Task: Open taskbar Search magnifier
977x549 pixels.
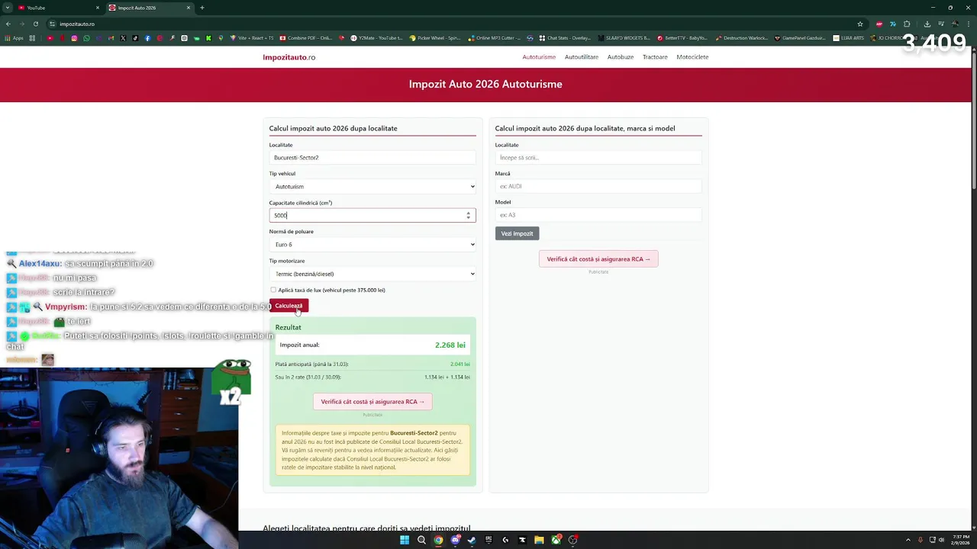Action: 421,540
